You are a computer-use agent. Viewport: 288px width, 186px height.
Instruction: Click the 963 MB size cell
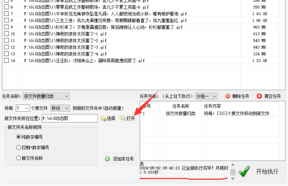click(x=259, y=27)
